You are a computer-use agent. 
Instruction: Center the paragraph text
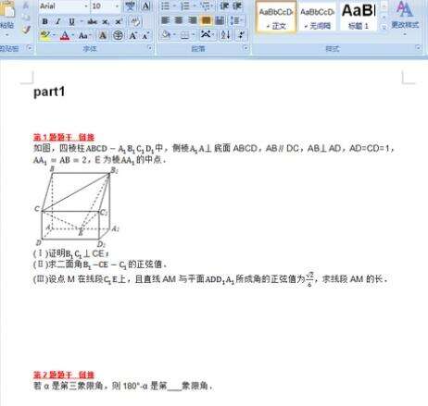point(179,20)
